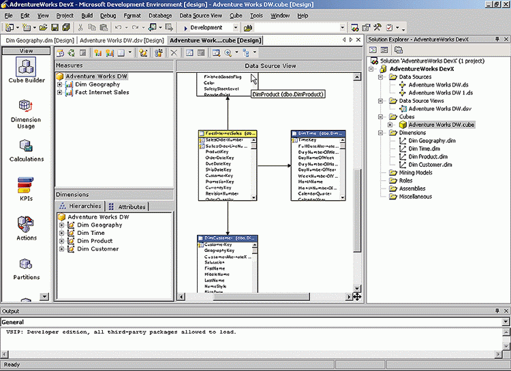The width and height of the screenshot is (511, 371).
Task: Click the Find in Files folder icon
Action: pos(248,28)
